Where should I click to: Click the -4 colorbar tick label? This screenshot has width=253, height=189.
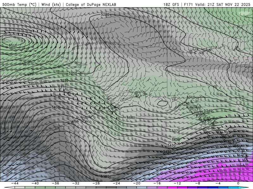[x=218, y=183]
